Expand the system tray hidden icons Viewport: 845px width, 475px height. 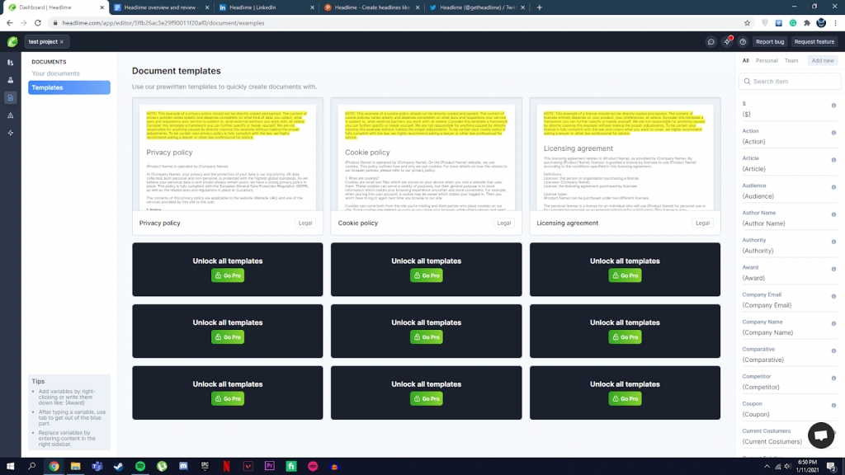tap(767, 467)
